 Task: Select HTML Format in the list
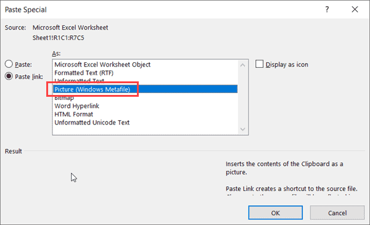click(145, 114)
